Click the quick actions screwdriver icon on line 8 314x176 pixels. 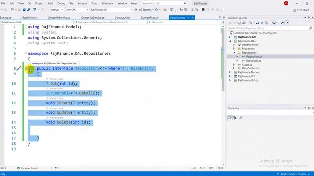[x=19, y=68]
